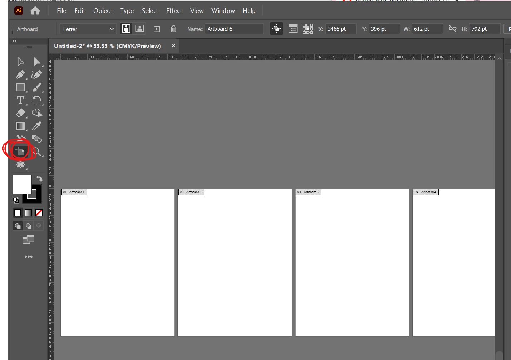This screenshot has height=360, width=511.
Task: Open the View menu
Action: click(197, 11)
